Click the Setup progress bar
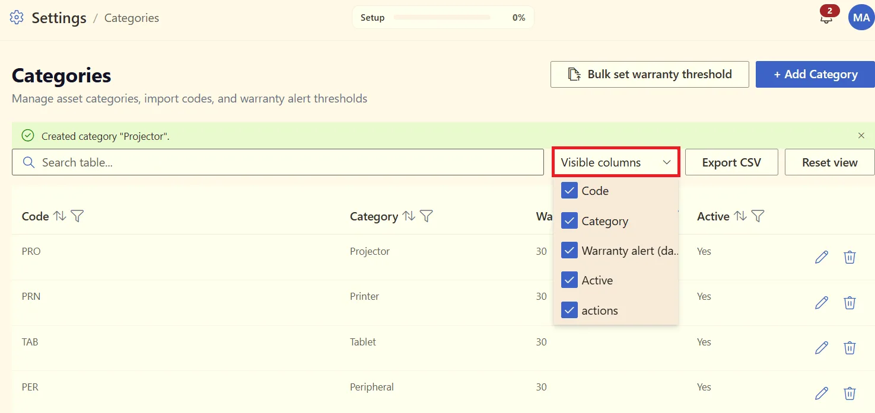Viewport: 875px width, 413px height. tap(442, 18)
